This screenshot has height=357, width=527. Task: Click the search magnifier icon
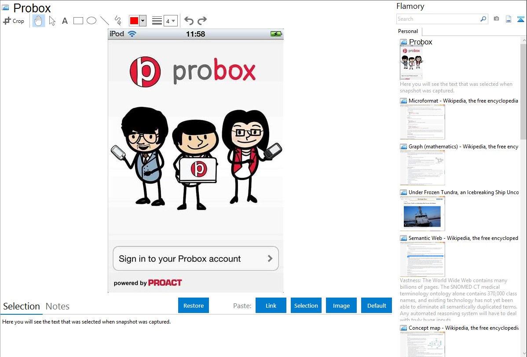point(483,19)
